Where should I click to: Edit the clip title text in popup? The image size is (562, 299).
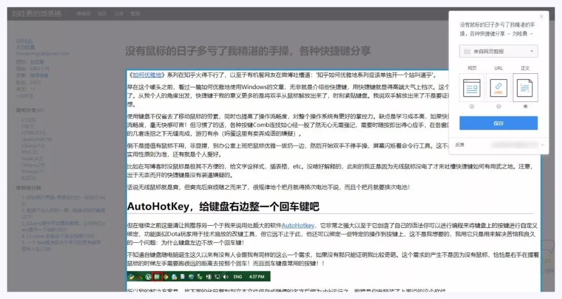coord(497,29)
